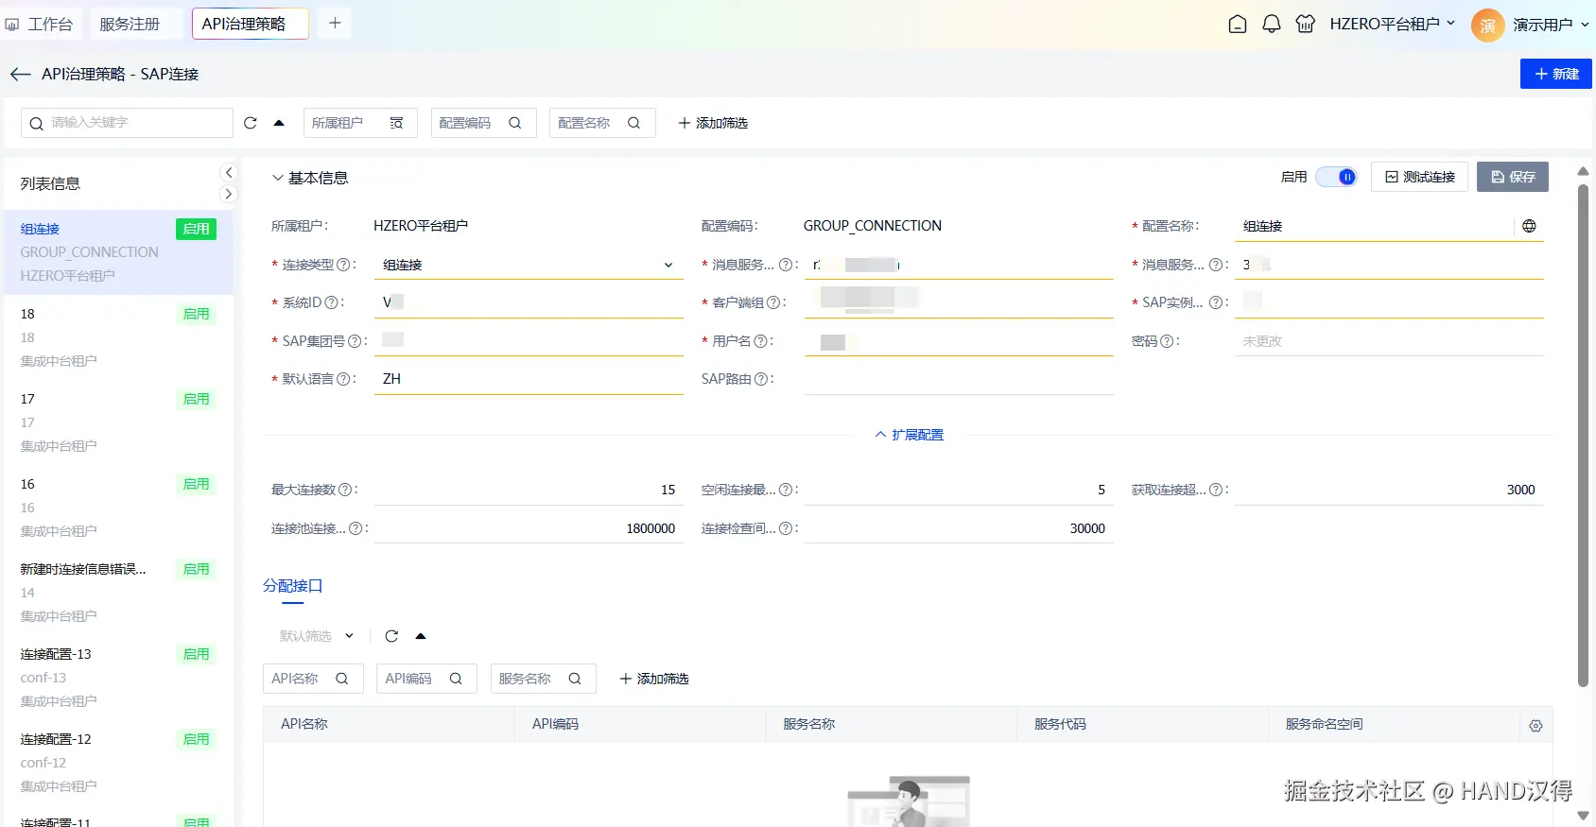Click the 配置名称 filter search icon
The image size is (1596, 827).
(x=634, y=123)
